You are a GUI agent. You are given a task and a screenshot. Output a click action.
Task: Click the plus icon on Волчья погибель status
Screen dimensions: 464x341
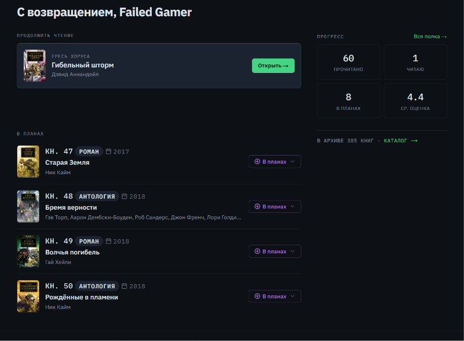257,251
